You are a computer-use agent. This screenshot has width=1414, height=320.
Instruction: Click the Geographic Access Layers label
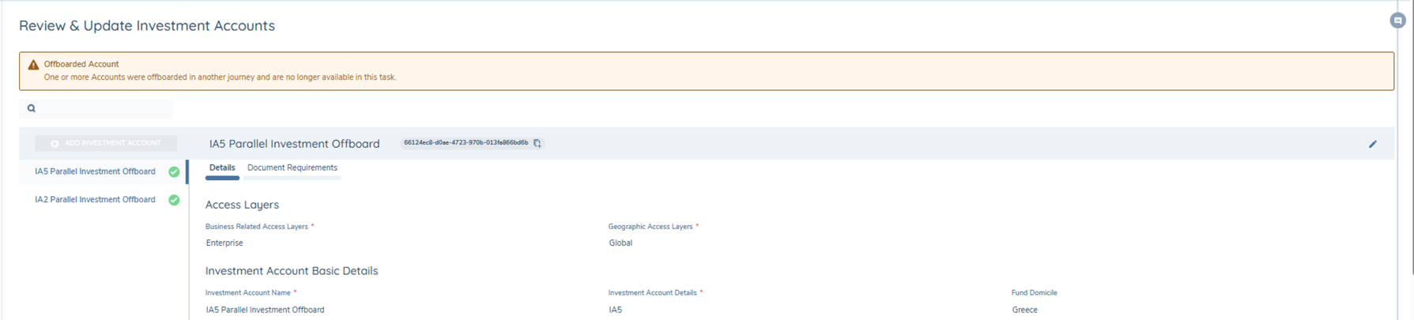(650, 227)
